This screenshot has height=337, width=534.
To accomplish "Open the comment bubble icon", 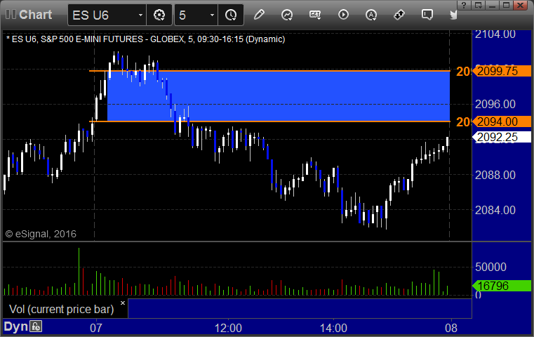I will (427, 15).
